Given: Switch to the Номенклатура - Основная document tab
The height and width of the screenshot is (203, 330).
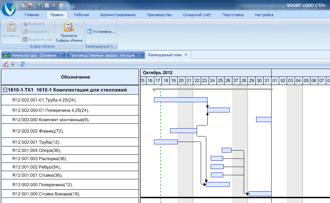Looking at the screenshot, I should (x=34, y=55).
